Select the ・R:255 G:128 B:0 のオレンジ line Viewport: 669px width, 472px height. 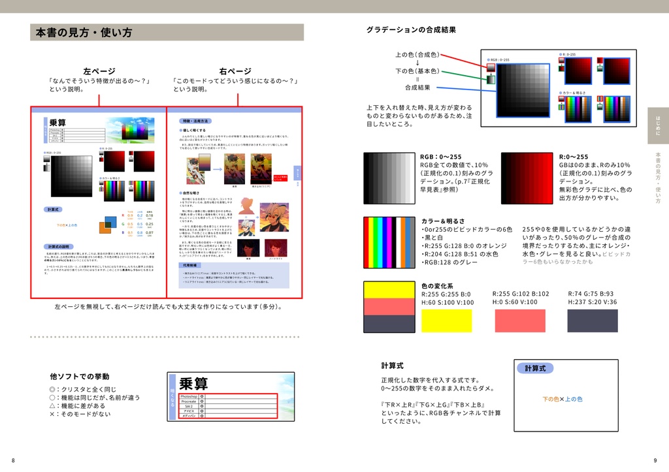(x=464, y=246)
